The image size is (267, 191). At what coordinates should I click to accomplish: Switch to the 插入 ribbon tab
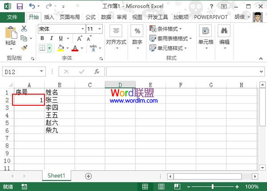[x=49, y=17]
